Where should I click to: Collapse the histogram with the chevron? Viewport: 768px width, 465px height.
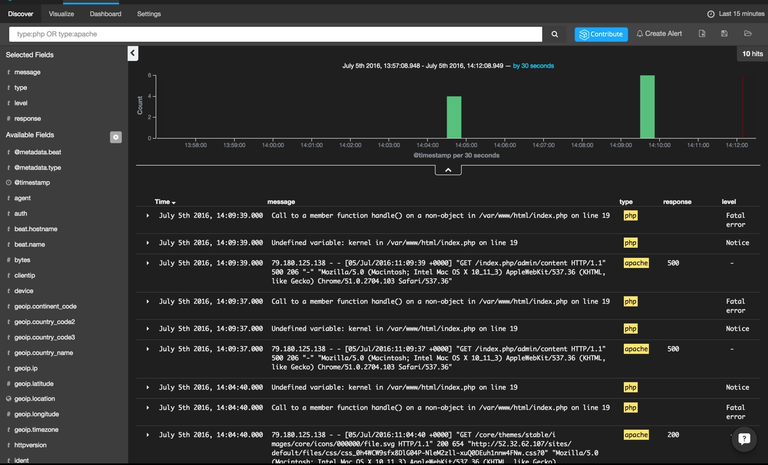point(448,169)
